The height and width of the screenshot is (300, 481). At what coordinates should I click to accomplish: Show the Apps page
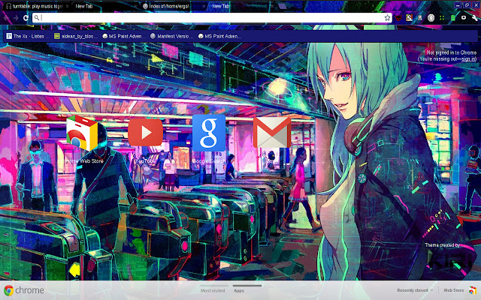pyautogui.click(x=239, y=290)
